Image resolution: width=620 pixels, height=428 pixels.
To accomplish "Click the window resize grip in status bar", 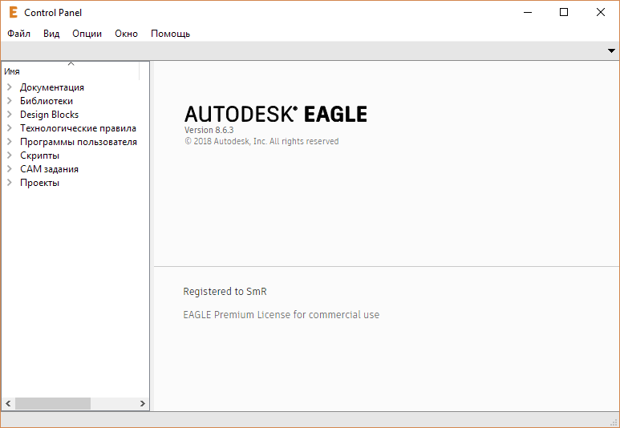I will point(614,422).
